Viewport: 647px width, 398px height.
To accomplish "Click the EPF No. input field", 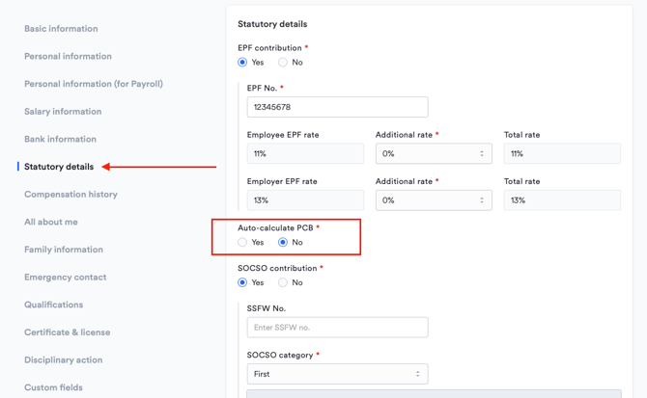I will coord(337,107).
